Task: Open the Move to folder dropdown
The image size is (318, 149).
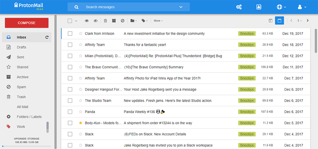Action: point(134,21)
